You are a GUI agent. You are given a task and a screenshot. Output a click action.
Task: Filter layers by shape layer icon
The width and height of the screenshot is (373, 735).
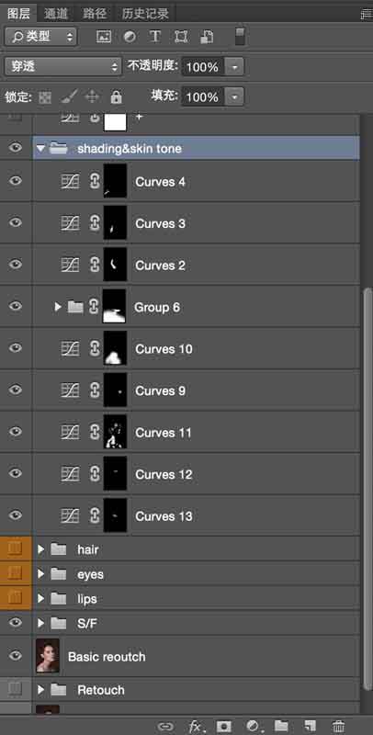(180, 37)
